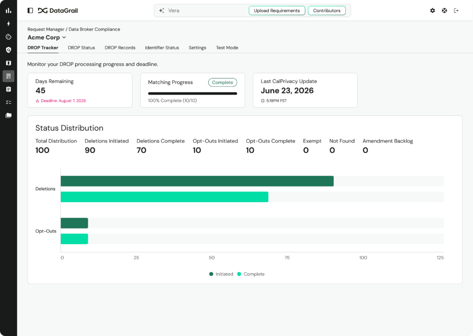
Task: Click the Deletions Initiated dark green bar
Action: [x=197, y=181]
